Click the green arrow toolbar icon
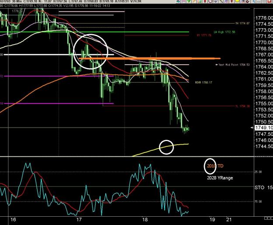Screen dimensions: 273x225 189,1
